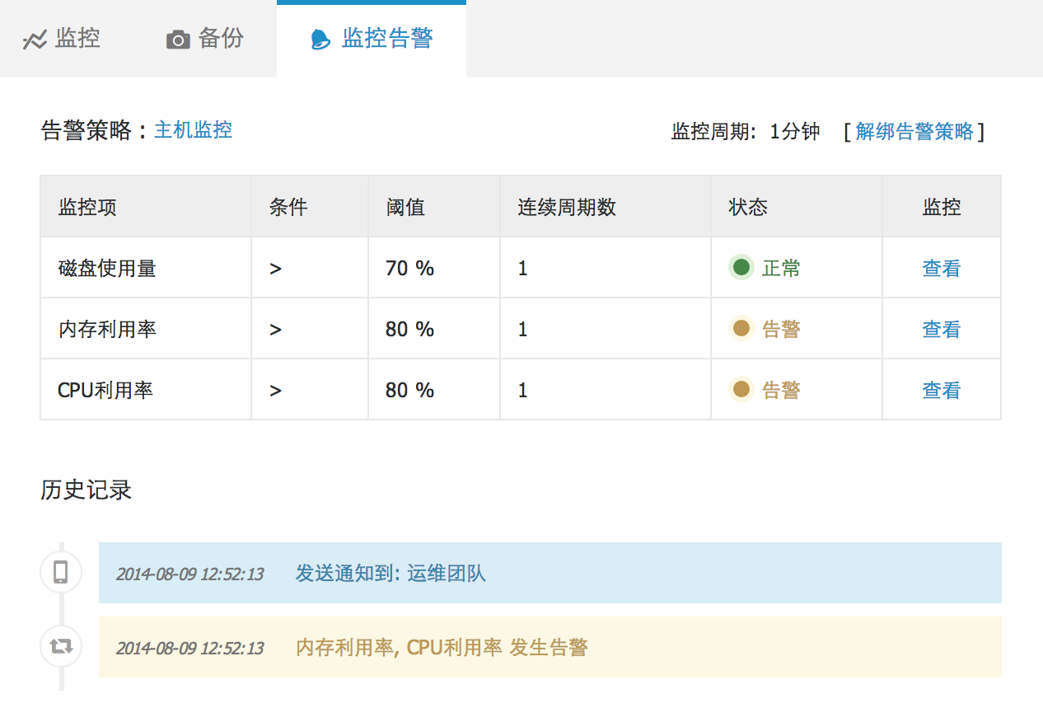
Task: Click the 状态 column header
Action: 748,207
